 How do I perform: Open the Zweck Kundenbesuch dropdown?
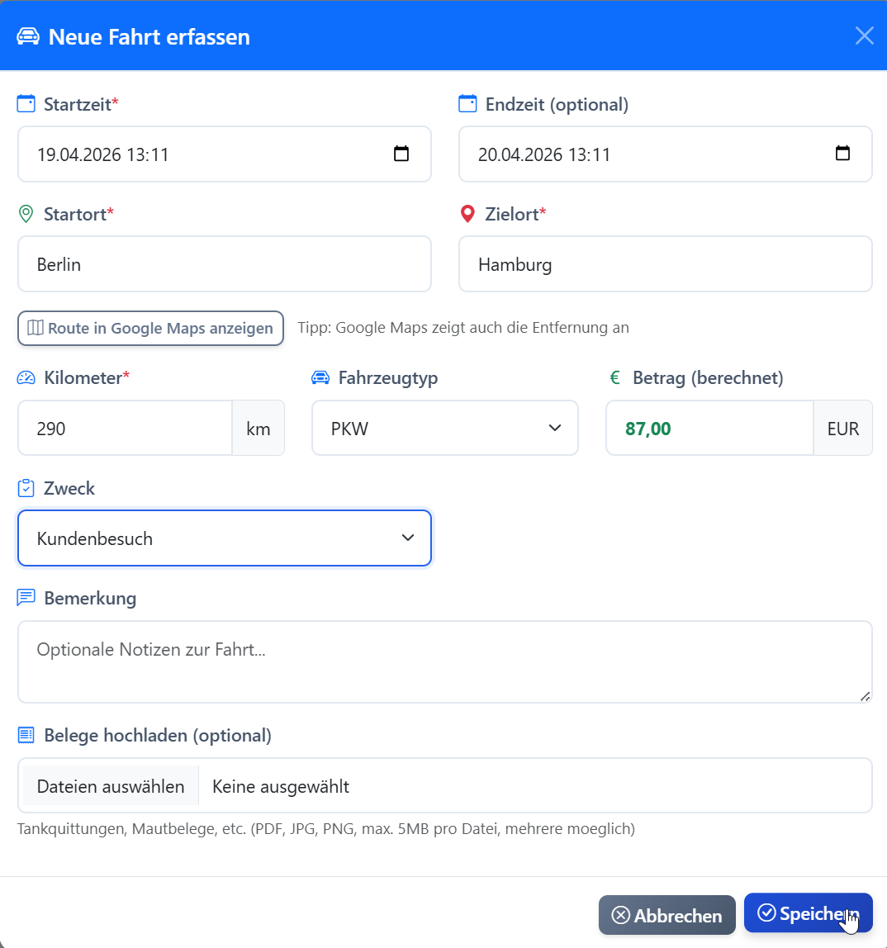point(224,538)
